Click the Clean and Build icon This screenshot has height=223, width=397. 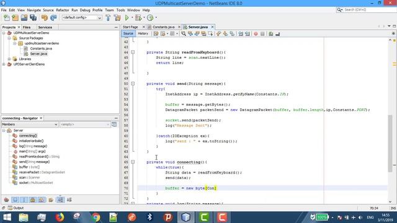coord(117,17)
